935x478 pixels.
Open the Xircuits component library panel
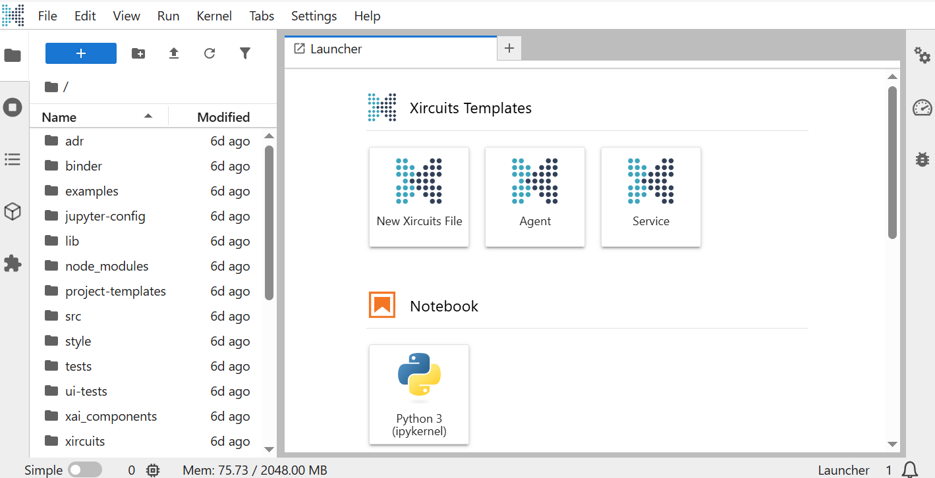tap(13, 211)
